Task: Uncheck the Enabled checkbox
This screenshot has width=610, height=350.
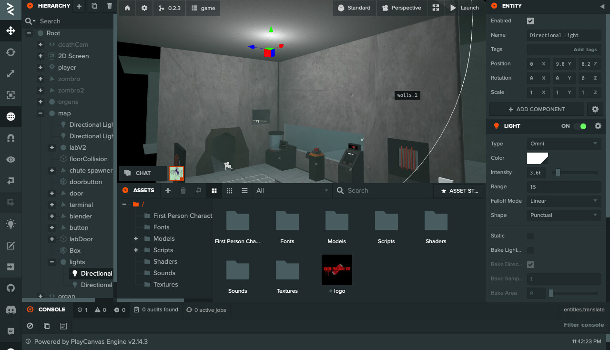Action: coord(530,21)
